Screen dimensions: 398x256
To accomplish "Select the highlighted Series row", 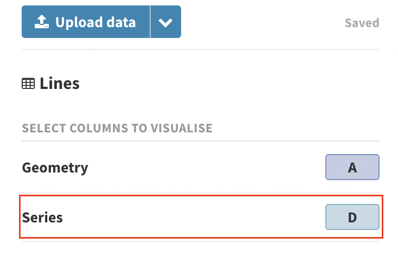I will click(201, 216).
